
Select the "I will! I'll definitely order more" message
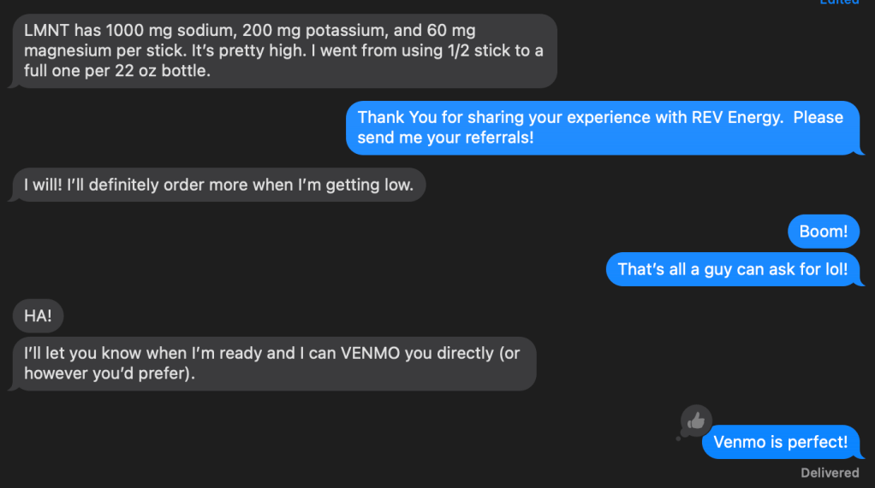[219, 185]
